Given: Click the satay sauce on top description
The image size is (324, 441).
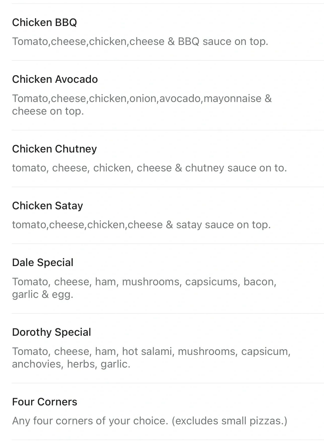Looking at the screenshot, I should (141, 225).
